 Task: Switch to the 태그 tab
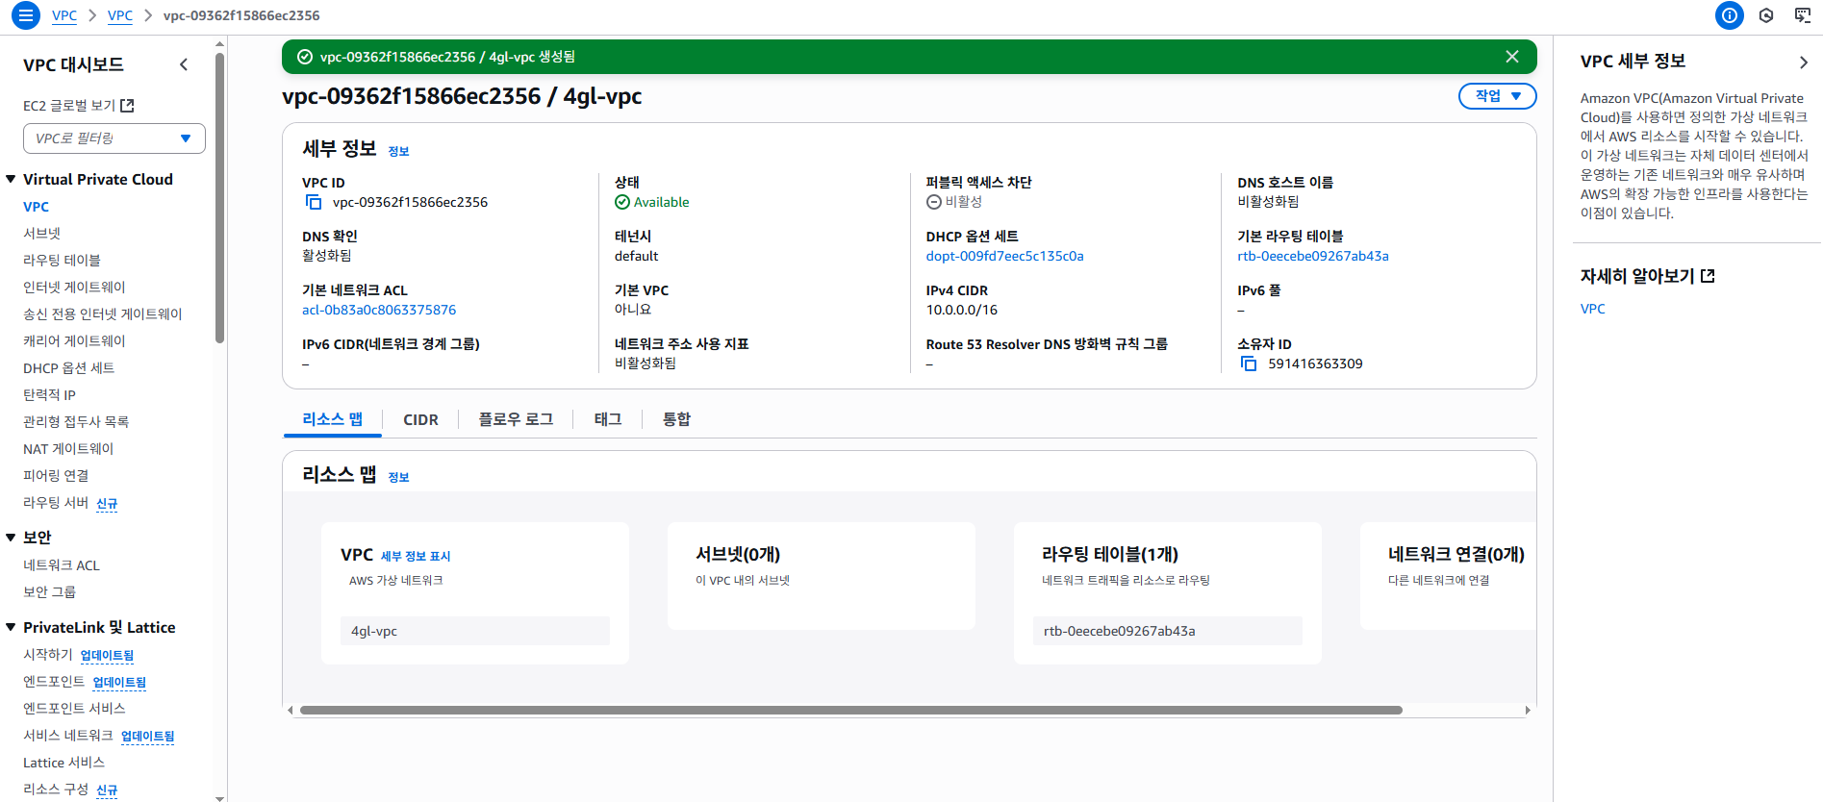click(x=607, y=419)
